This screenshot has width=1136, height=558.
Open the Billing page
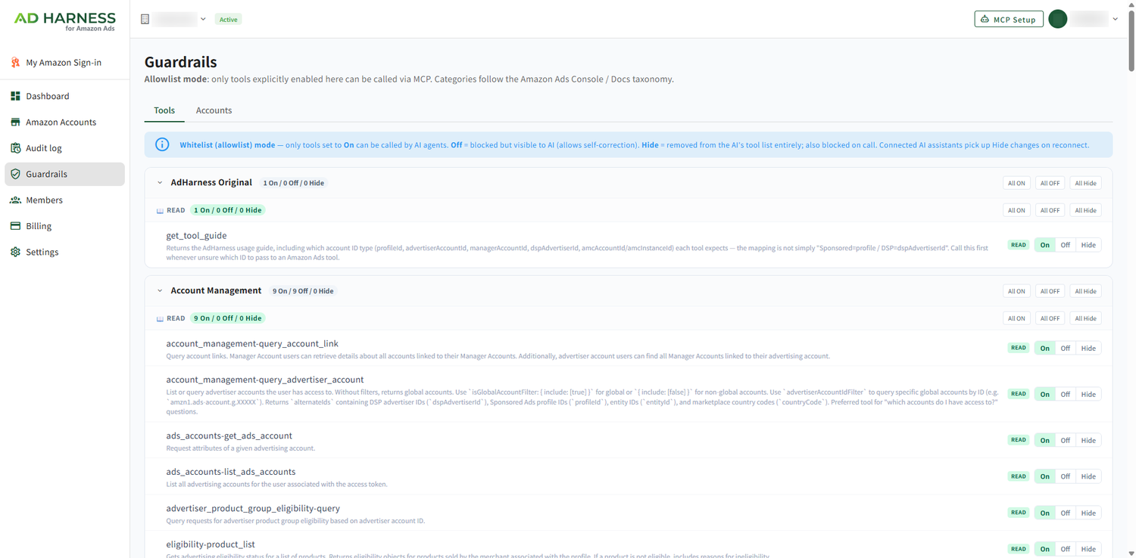tap(64, 226)
